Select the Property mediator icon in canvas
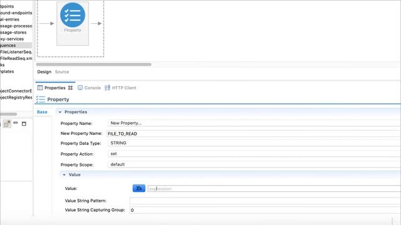 [73, 15]
